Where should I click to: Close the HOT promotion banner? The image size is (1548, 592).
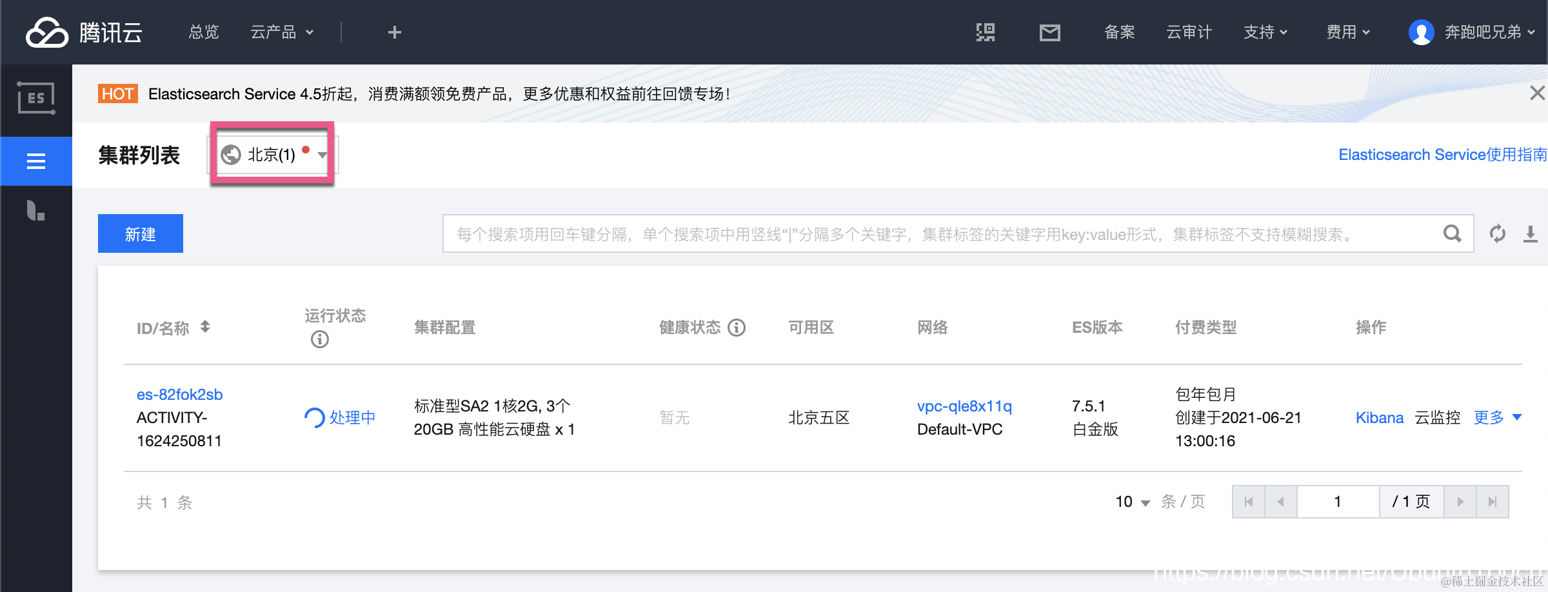(x=1538, y=94)
